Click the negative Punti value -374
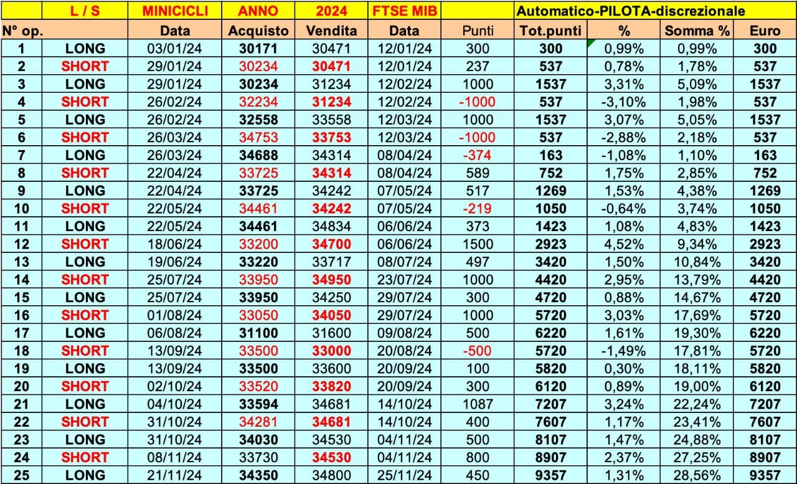 [479, 155]
